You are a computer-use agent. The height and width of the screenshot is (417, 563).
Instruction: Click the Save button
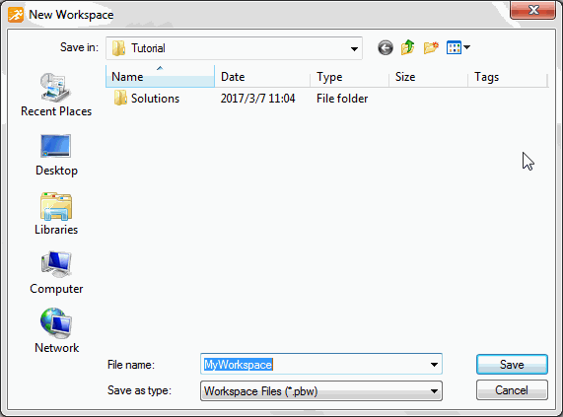512,365
